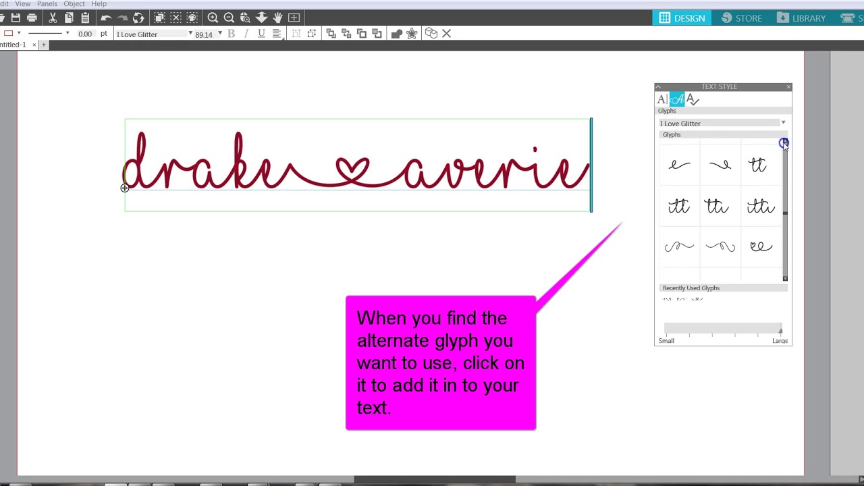Switch to the LIBRARY tab
The height and width of the screenshot is (486, 864).
coord(801,18)
